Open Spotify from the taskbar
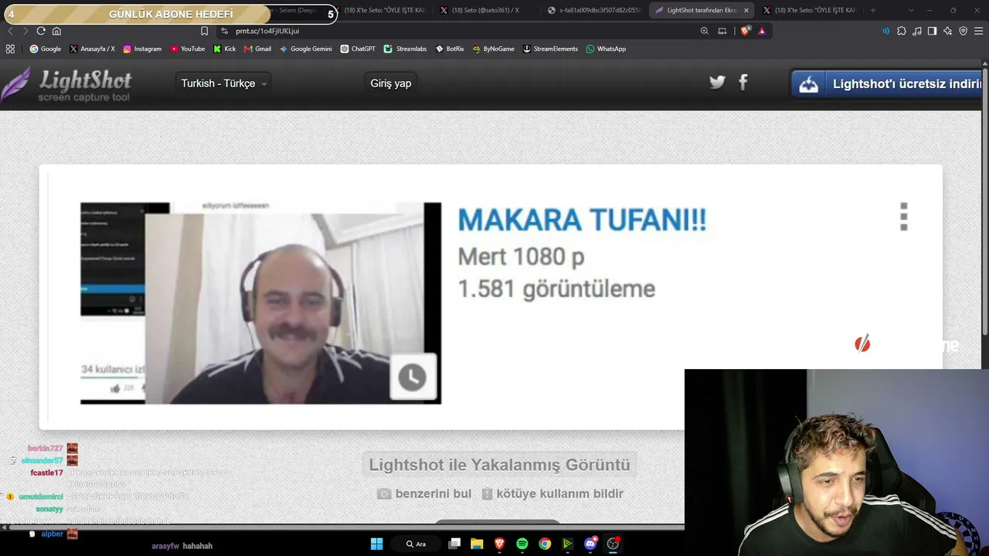989x556 pixels. (x=522, y=544)
